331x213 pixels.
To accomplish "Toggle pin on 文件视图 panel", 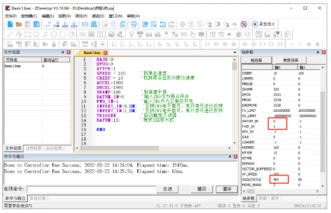I will coord(63,52).
